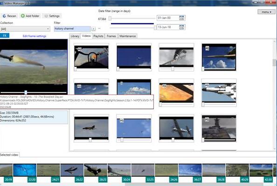The image size is (277, 186).
Task: Click the slider under the battleship thumbnail
Action: click(x=219, y=140)
